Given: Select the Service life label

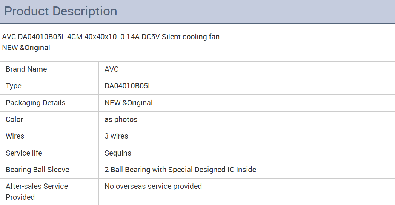Looking at the screenshot, I should pyautogui.click(x=24, y=153).
